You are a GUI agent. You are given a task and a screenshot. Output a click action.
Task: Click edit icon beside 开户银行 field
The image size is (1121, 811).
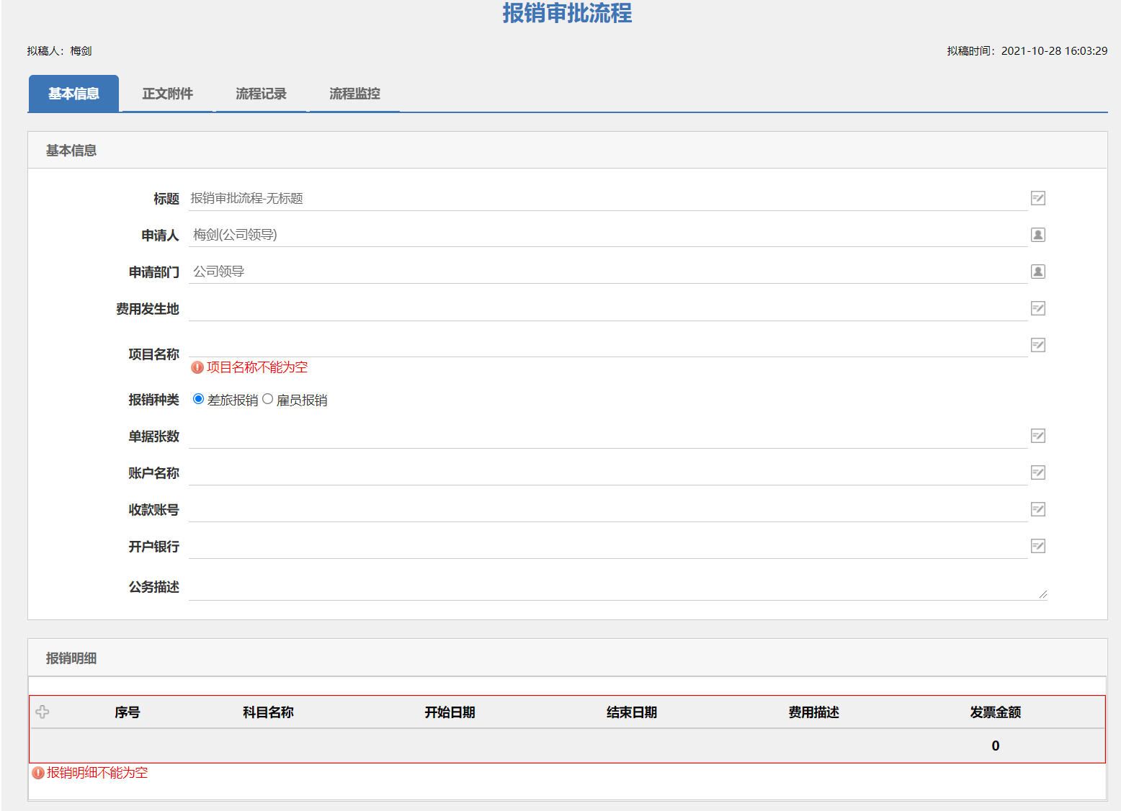tap(1037, 546)
